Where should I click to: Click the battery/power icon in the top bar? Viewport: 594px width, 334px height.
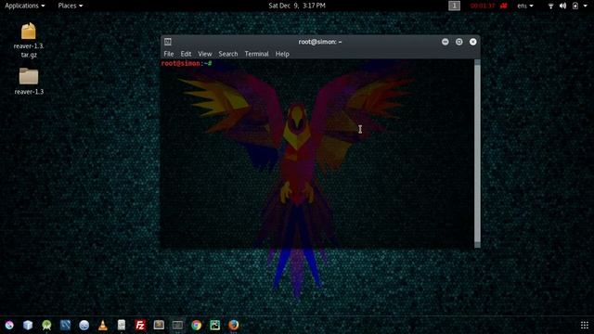pyautogui.click(x=575, y=6)
